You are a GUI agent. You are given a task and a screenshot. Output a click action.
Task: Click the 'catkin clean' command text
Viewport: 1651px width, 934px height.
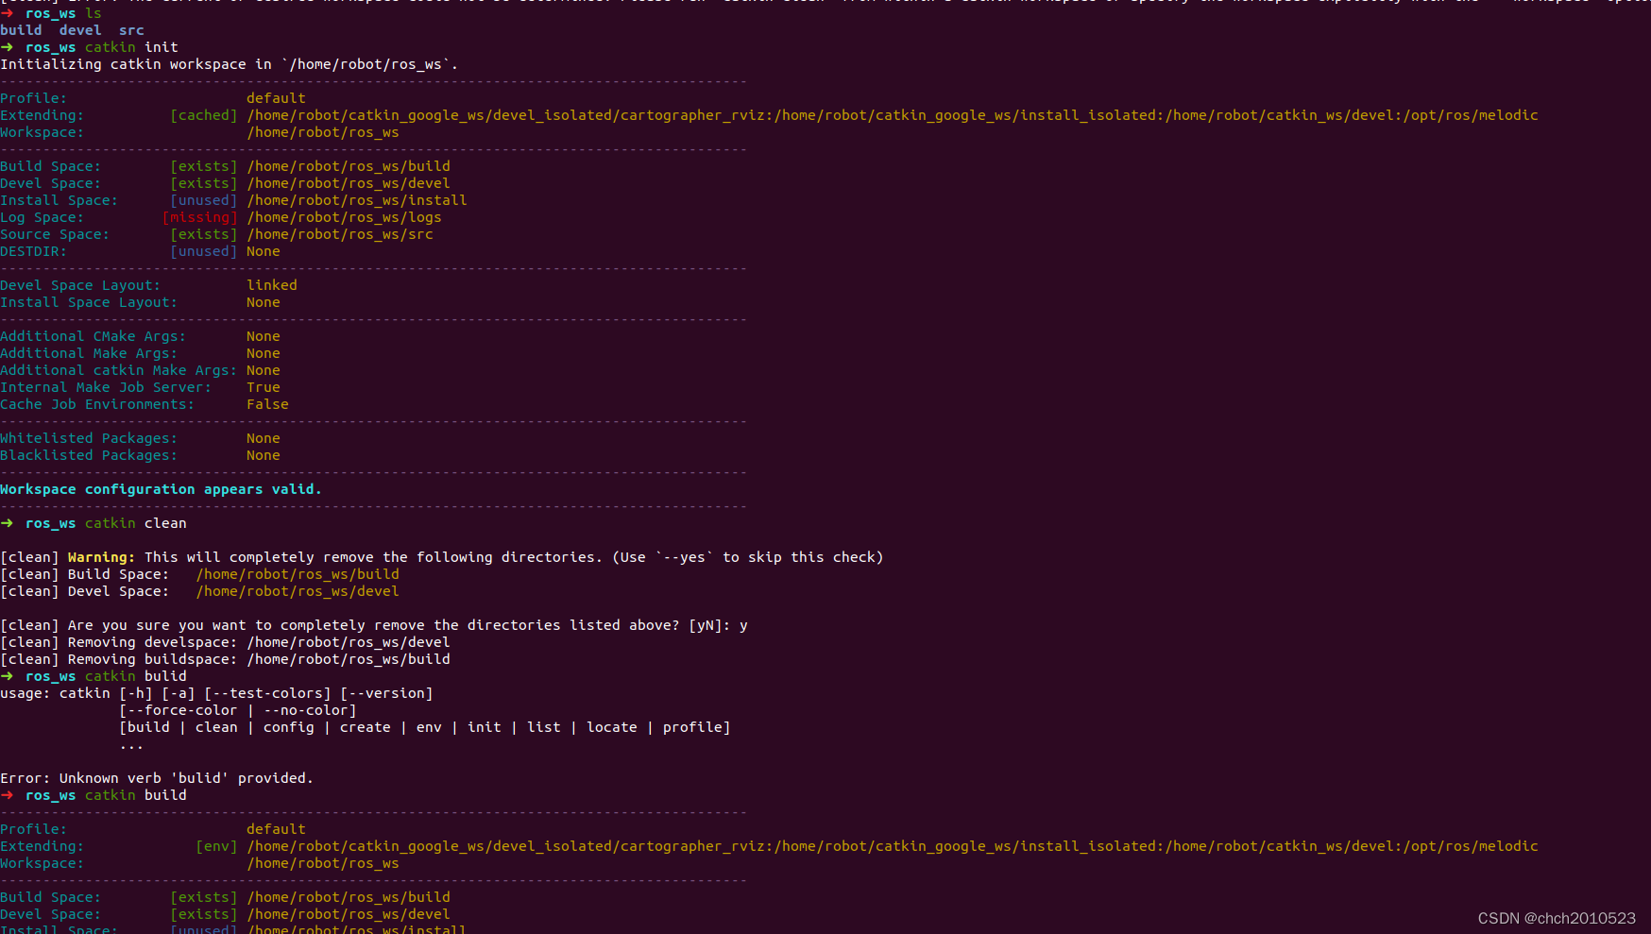[136, 523]
